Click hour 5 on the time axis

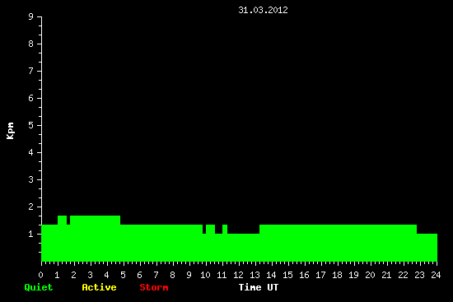[123, 275]
